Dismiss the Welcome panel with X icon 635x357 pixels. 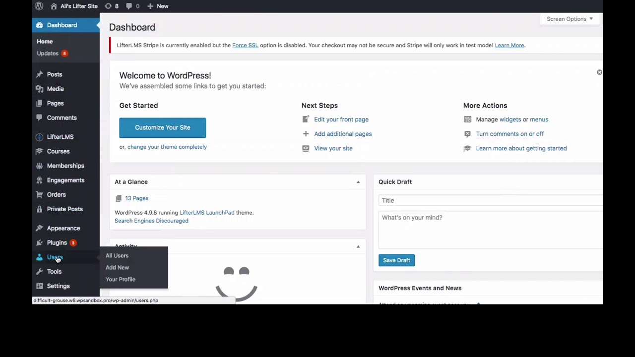(x=599, y=72)
